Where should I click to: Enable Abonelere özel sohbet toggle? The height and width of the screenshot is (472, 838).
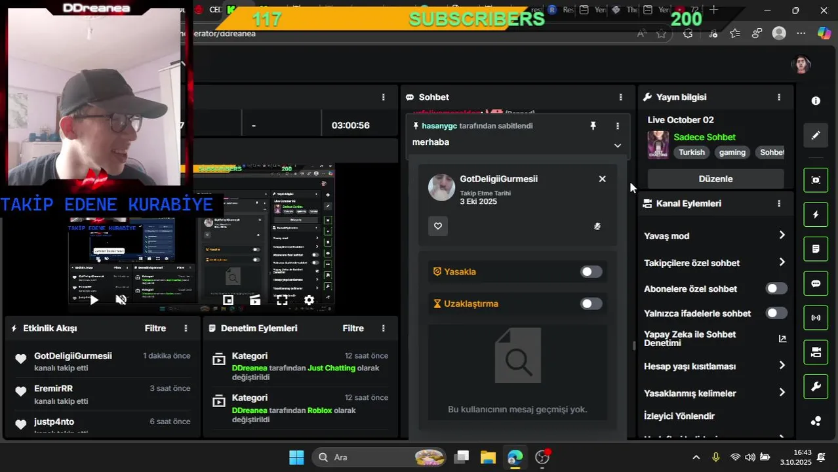776,288
